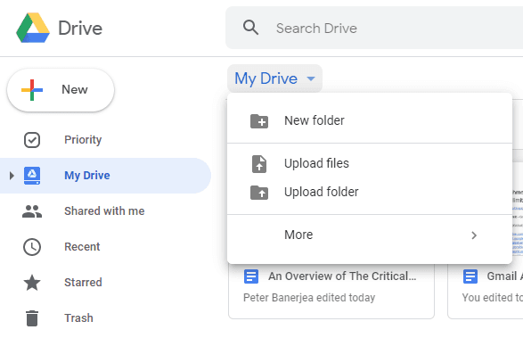Click the Upload files icon in menu
Viewport: 523px width, 338px height.
(x=259, y=164)
